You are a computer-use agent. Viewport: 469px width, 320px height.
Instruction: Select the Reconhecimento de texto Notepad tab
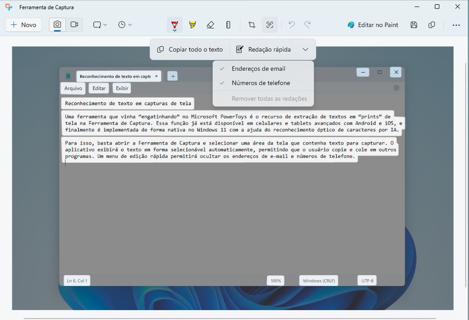(119, 76)
